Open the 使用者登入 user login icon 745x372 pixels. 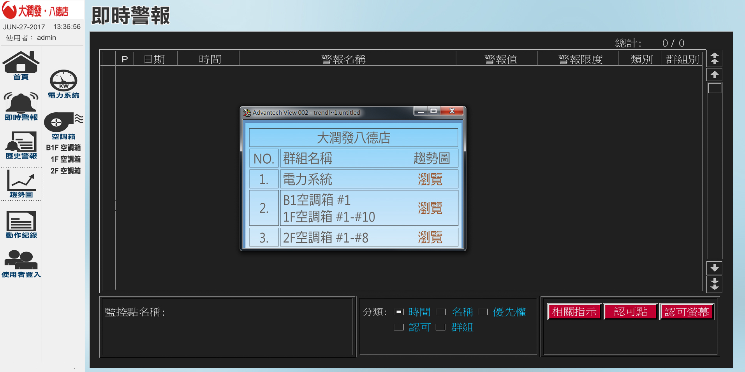[x=21, y=264]
